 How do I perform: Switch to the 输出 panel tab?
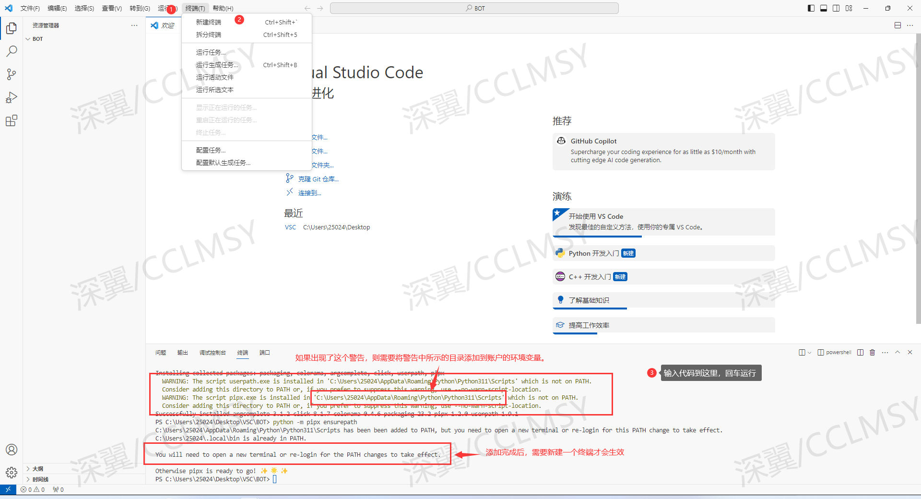(183, 353)
